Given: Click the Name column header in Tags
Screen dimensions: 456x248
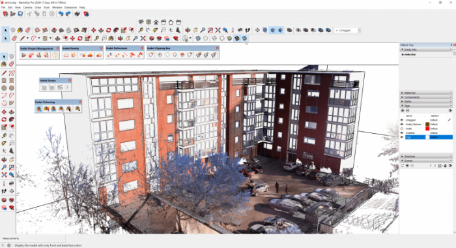Looking at the screenshot, I should [x=409, y=116].
